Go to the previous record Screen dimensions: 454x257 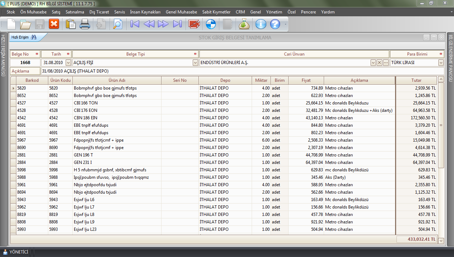coord(149,24)
